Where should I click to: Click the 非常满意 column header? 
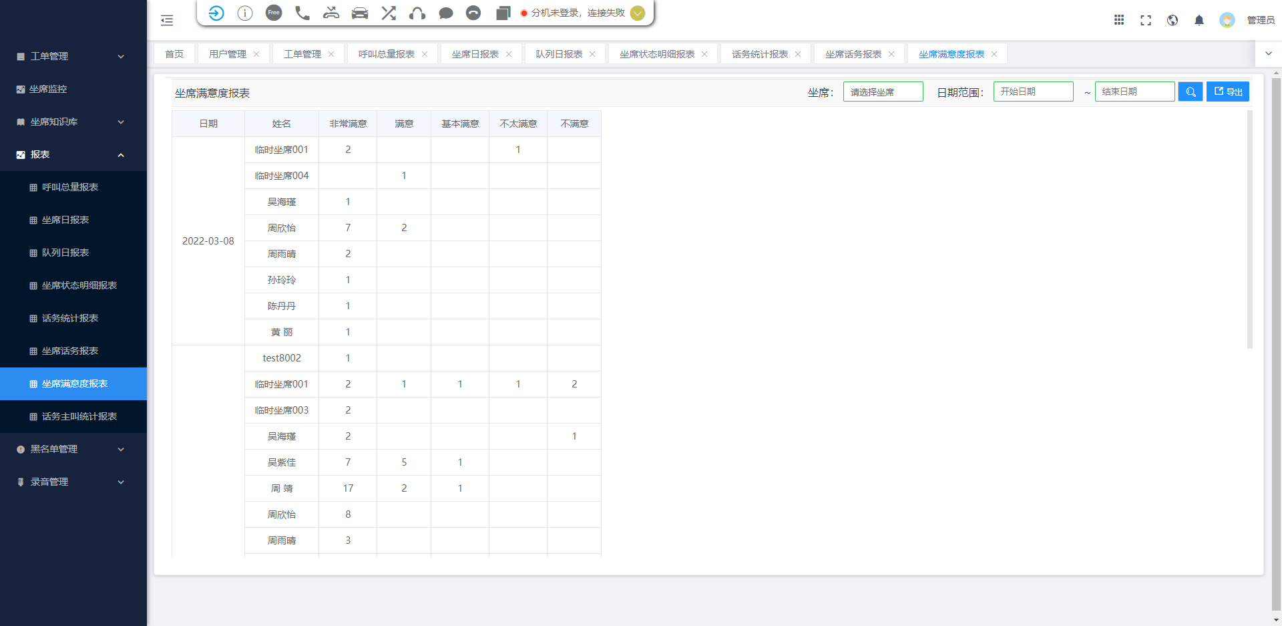(348, 124)
